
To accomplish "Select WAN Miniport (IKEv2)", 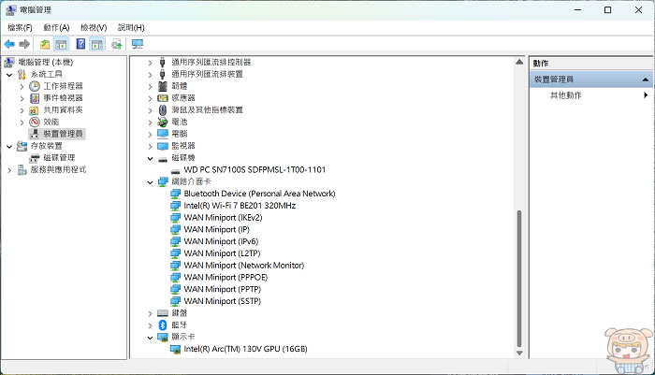I will [x=223, y=218].
